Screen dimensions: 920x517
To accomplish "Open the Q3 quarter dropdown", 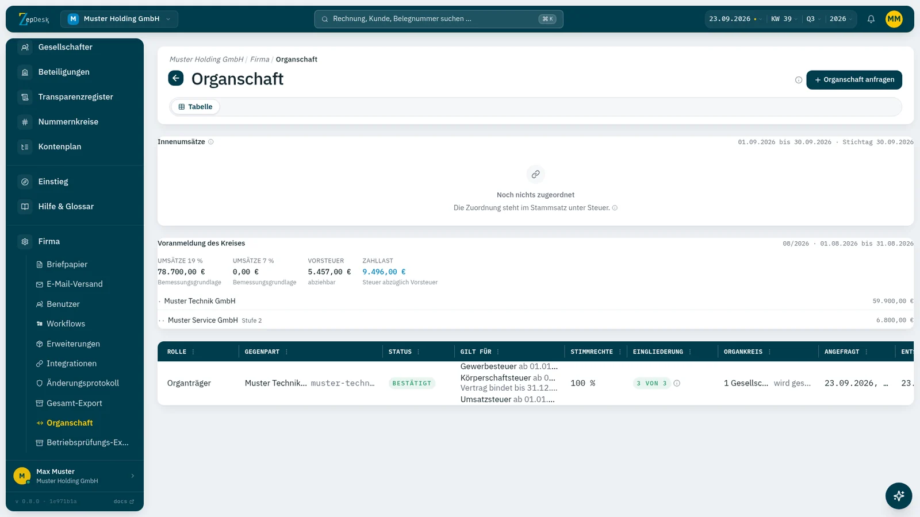I will 813,19.
